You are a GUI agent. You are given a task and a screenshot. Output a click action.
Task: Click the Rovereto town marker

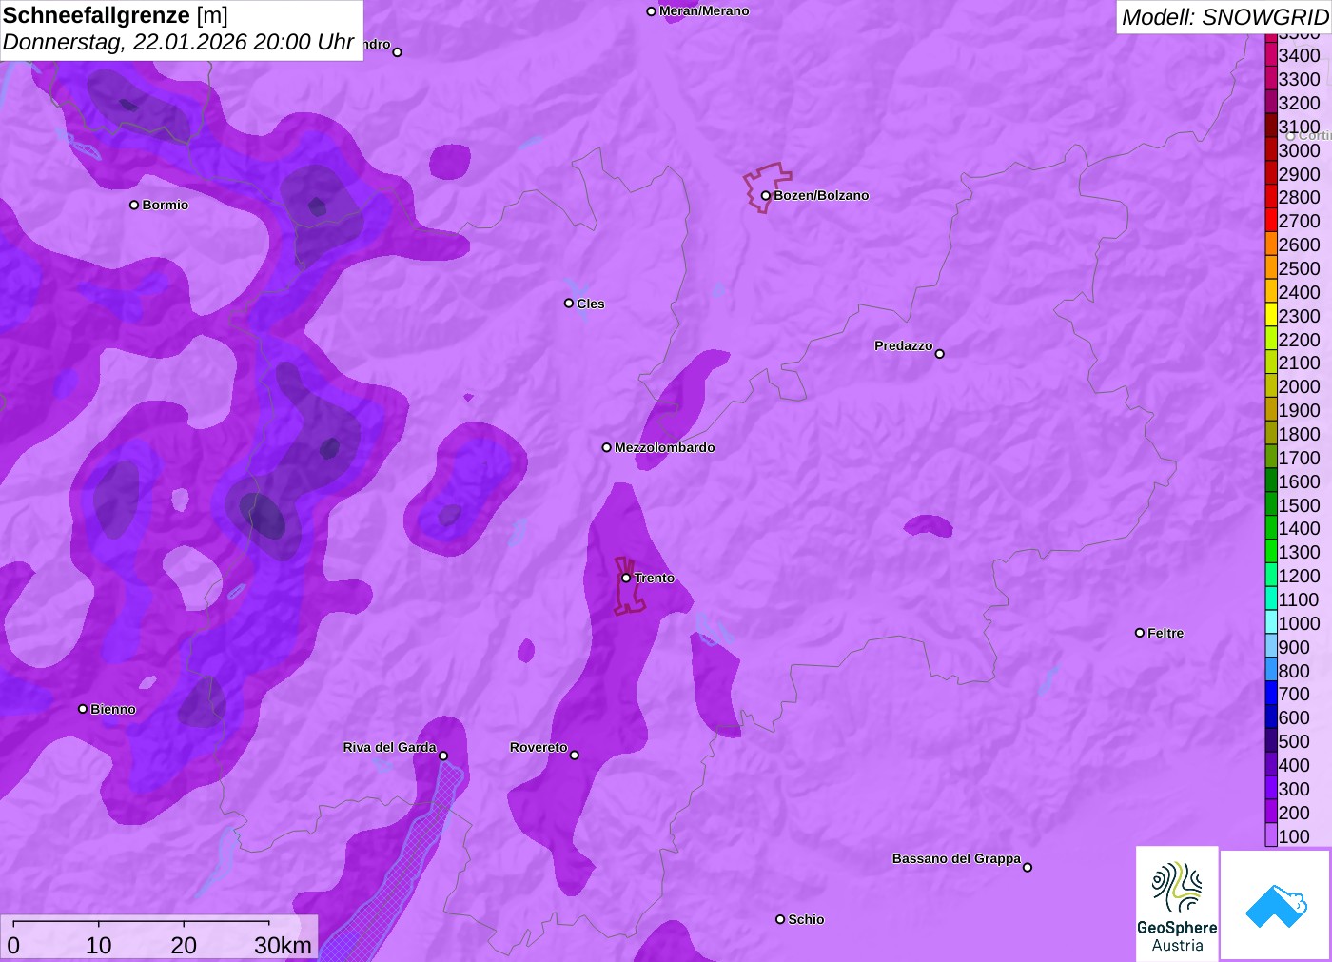(574, 755)
